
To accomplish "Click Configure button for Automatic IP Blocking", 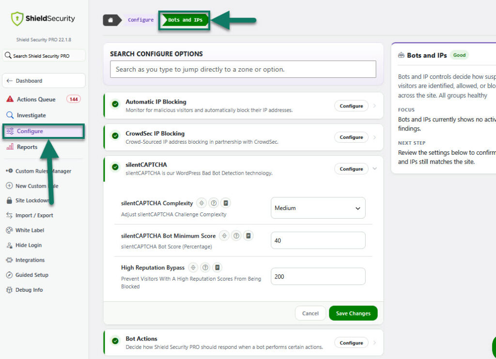I will (351, 106).
